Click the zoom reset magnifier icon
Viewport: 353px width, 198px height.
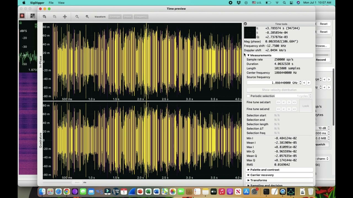tap(87, 17)
